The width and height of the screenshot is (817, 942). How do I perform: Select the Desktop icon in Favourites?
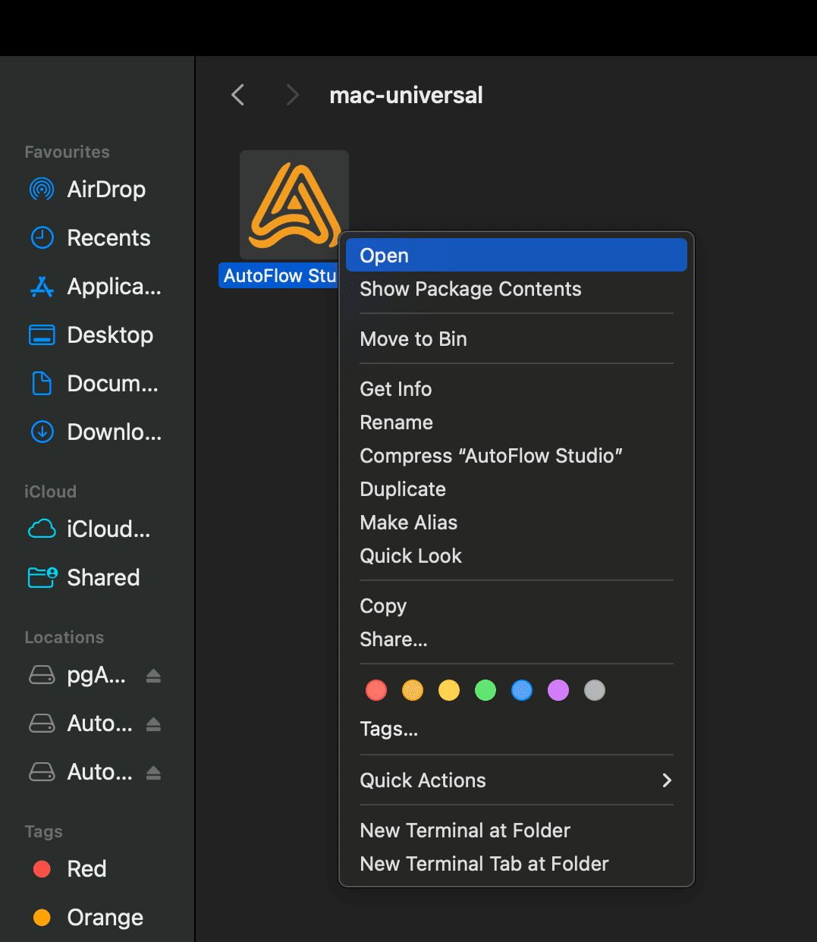pos(42,334)
